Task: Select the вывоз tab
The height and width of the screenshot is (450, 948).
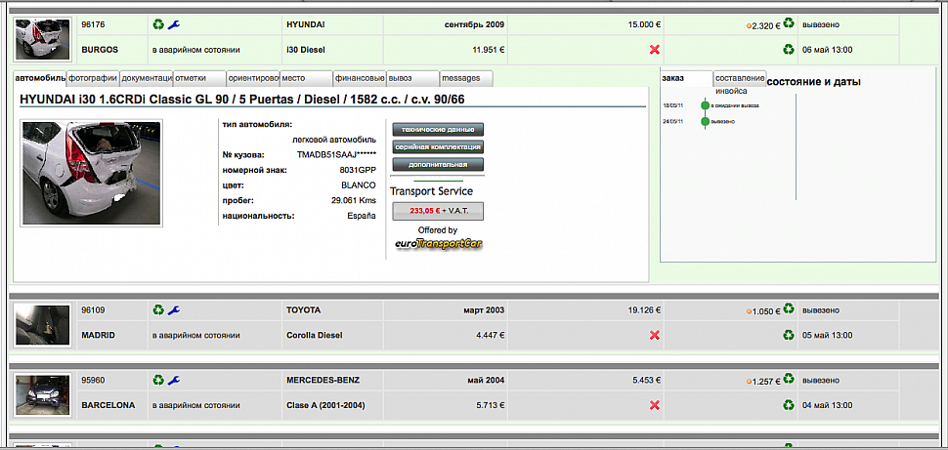Action: click(x=413, y=78)
